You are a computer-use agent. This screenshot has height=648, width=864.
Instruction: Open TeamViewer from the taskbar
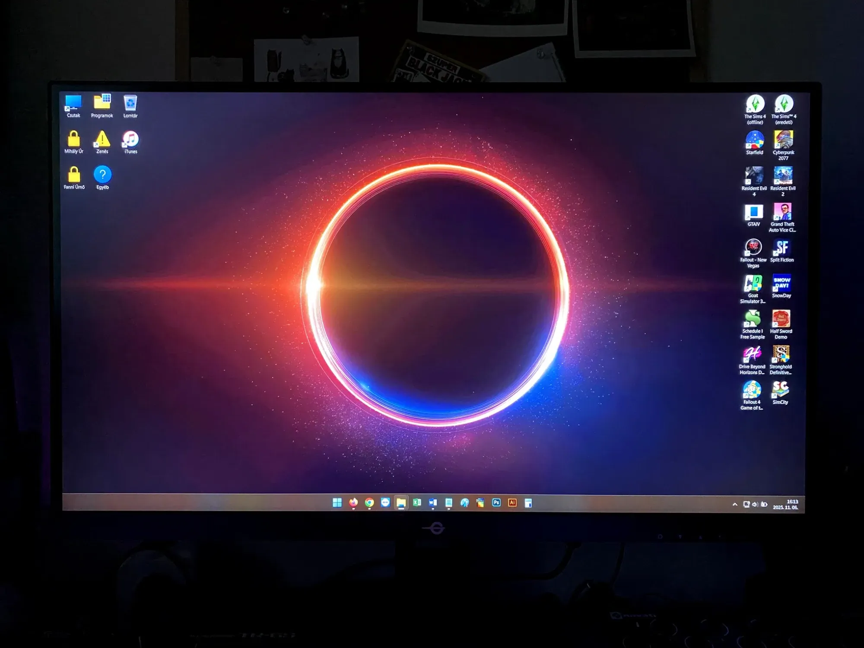coord(385,502)
